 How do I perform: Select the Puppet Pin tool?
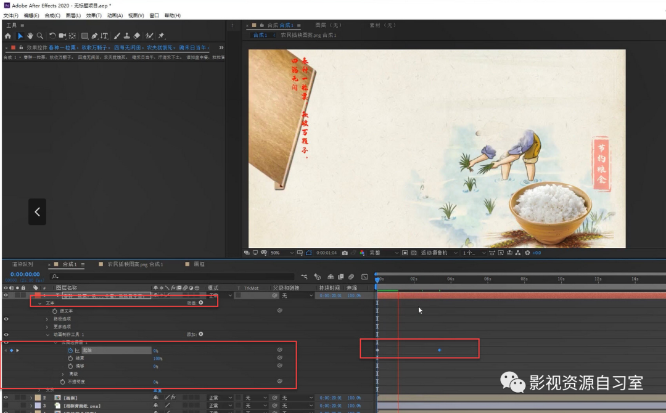click(x=161, y=36)
